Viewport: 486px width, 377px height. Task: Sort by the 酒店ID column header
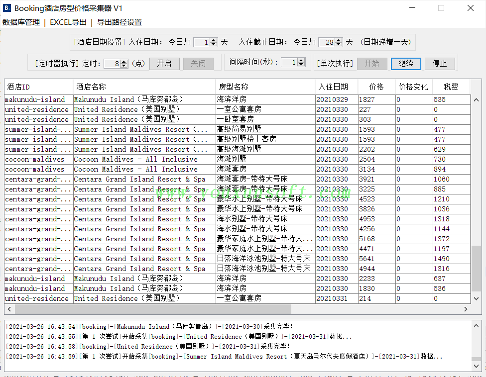pos(39,87)
